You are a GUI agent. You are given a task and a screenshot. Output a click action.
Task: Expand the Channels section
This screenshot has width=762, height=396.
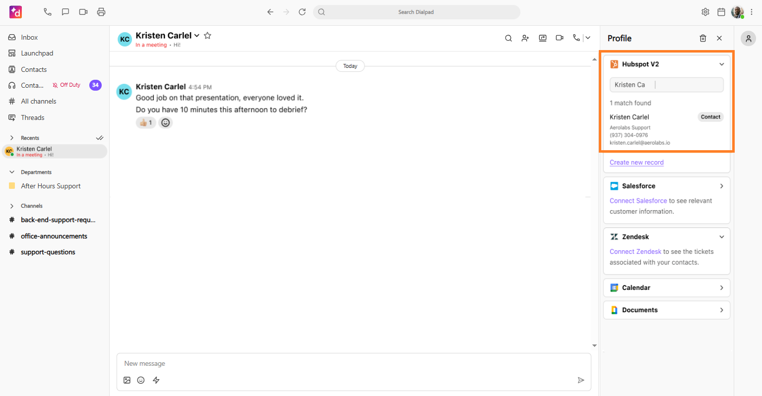(x=12, y=206)
